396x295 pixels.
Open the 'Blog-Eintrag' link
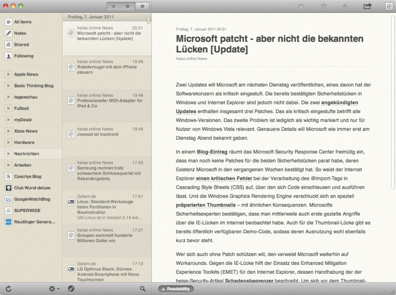(212, 152)
